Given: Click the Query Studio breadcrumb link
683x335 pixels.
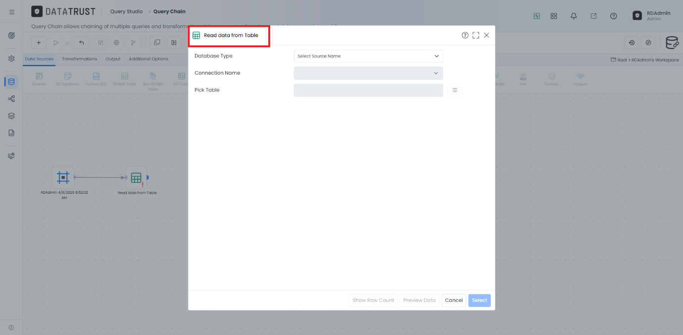Looking at the screenshot, I should [126, 11].
